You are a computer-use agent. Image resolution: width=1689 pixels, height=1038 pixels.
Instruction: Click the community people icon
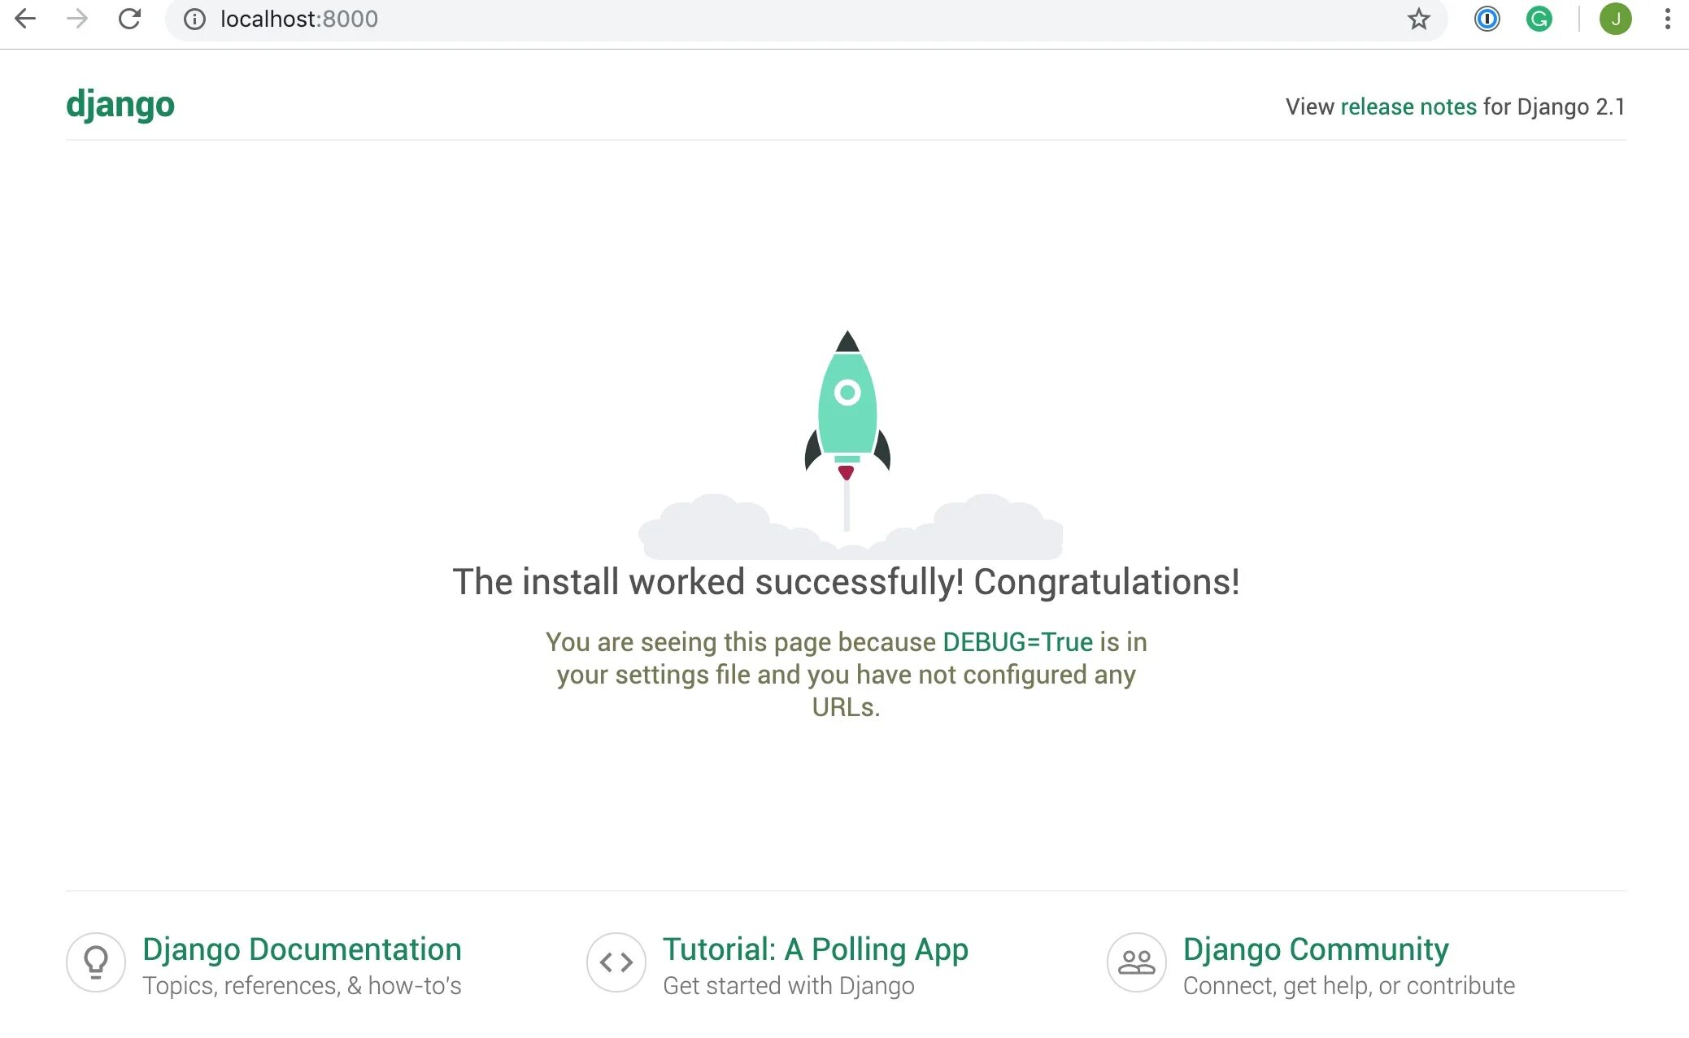click(x=1136, y=962)
